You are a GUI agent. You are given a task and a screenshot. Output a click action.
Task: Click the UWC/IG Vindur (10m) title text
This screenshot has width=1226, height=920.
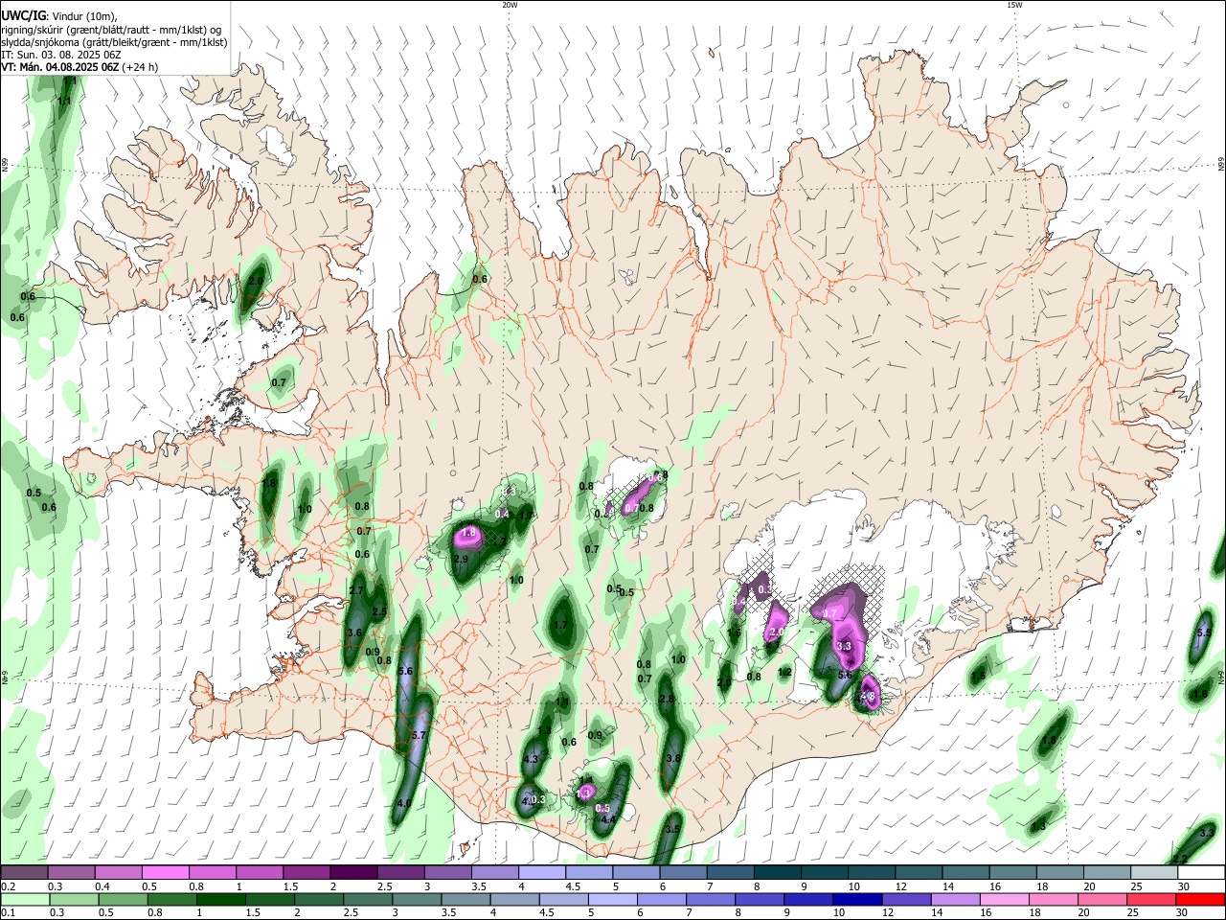pyautogui.click(x=59, y=14)
